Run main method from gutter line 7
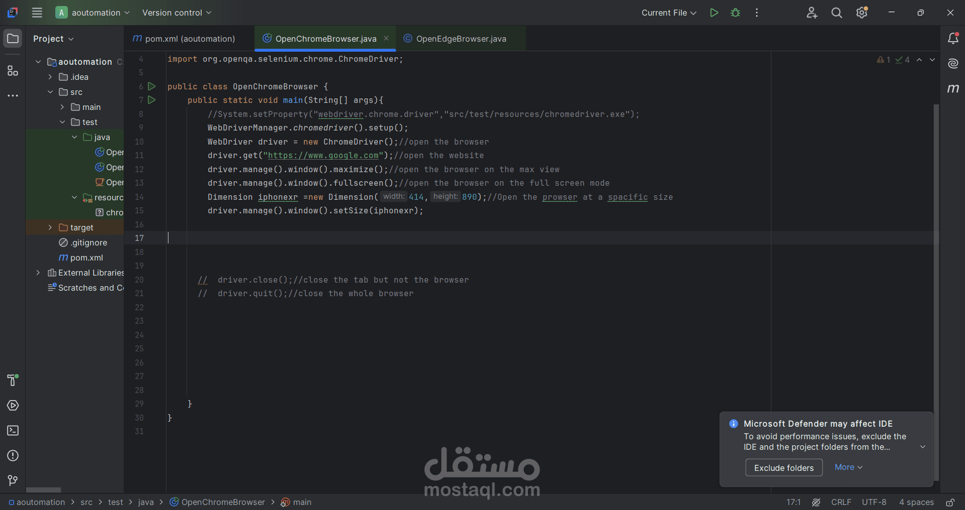This screenshot has height=510, width=965. tap(152, 100)
